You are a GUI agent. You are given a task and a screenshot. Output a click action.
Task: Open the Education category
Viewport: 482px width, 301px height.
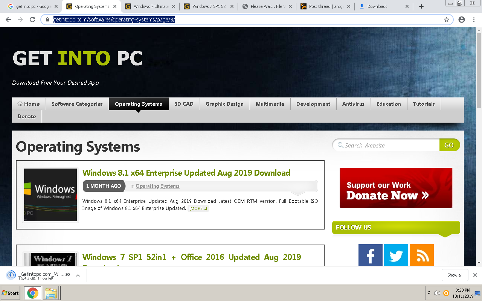[389, 104]
